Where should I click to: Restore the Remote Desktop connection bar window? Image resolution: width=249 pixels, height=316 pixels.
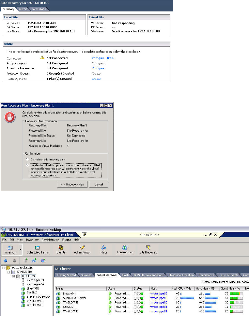coord(210,235)
